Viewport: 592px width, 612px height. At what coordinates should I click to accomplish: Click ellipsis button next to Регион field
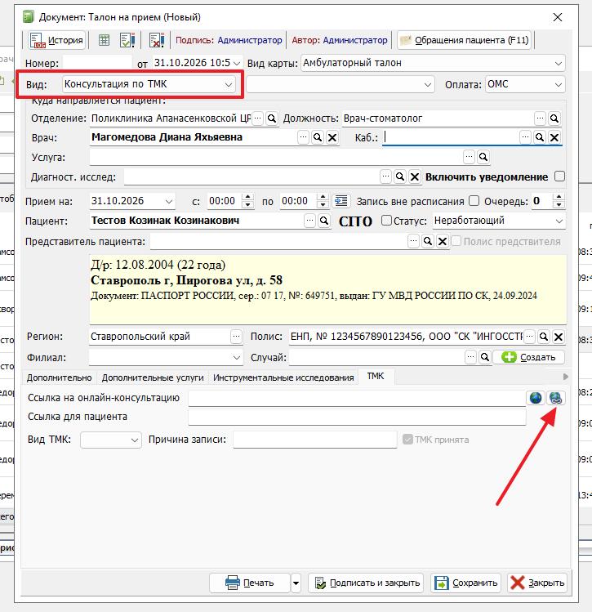[x=236, y=337]
